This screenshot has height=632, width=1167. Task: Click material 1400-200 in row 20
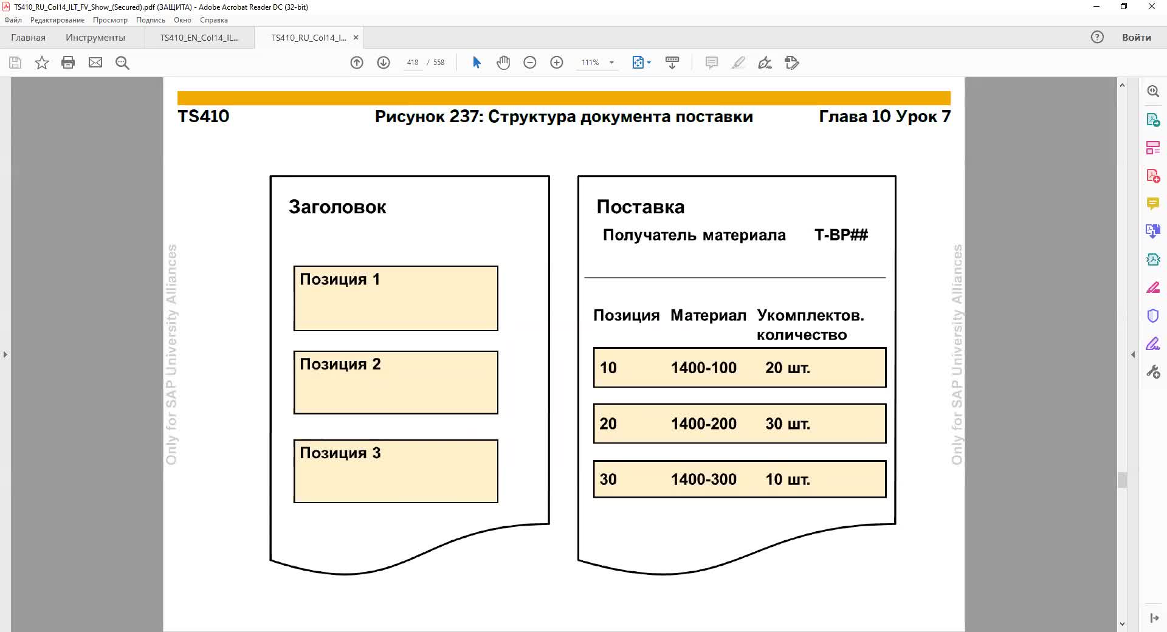(x=703, y=424)
